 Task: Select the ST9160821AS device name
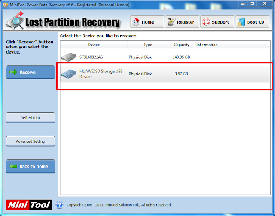coord(91,57)
